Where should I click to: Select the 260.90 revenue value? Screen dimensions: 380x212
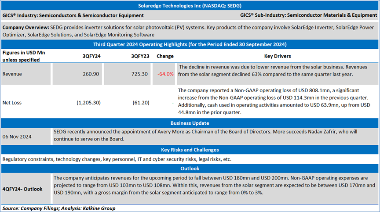(x=91, y=74)
